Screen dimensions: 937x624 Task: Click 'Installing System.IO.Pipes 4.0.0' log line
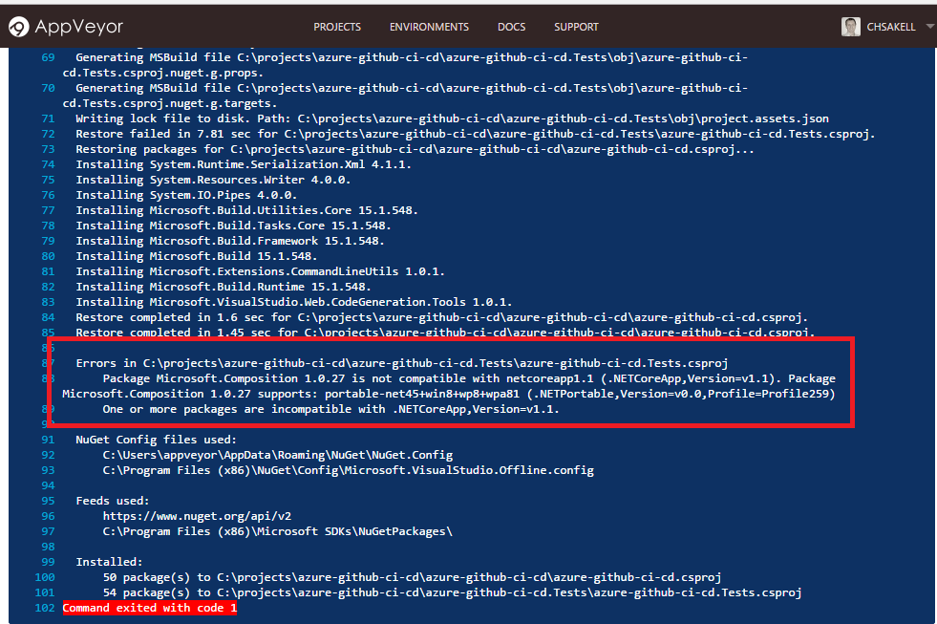[x=186, y=195]
